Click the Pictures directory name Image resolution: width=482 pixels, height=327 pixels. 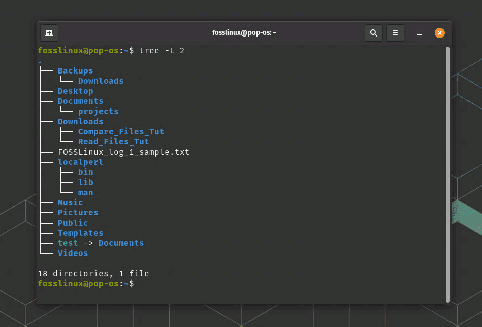coord(78,213)
